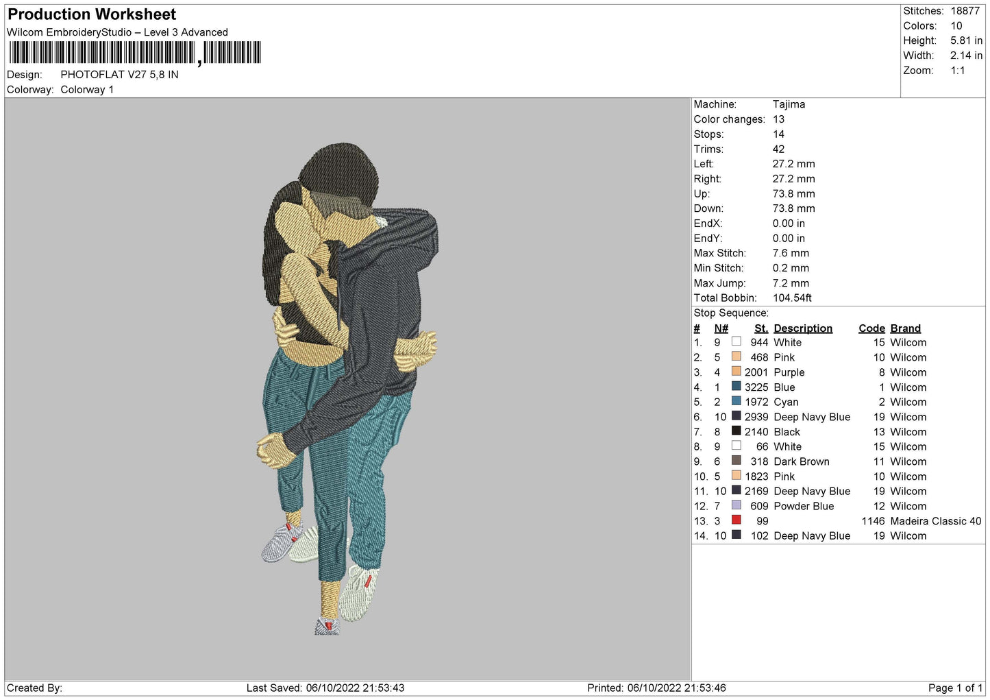Click the 'Page 1 of 1' footer text
990x700 pixels.
pos(955,688)
